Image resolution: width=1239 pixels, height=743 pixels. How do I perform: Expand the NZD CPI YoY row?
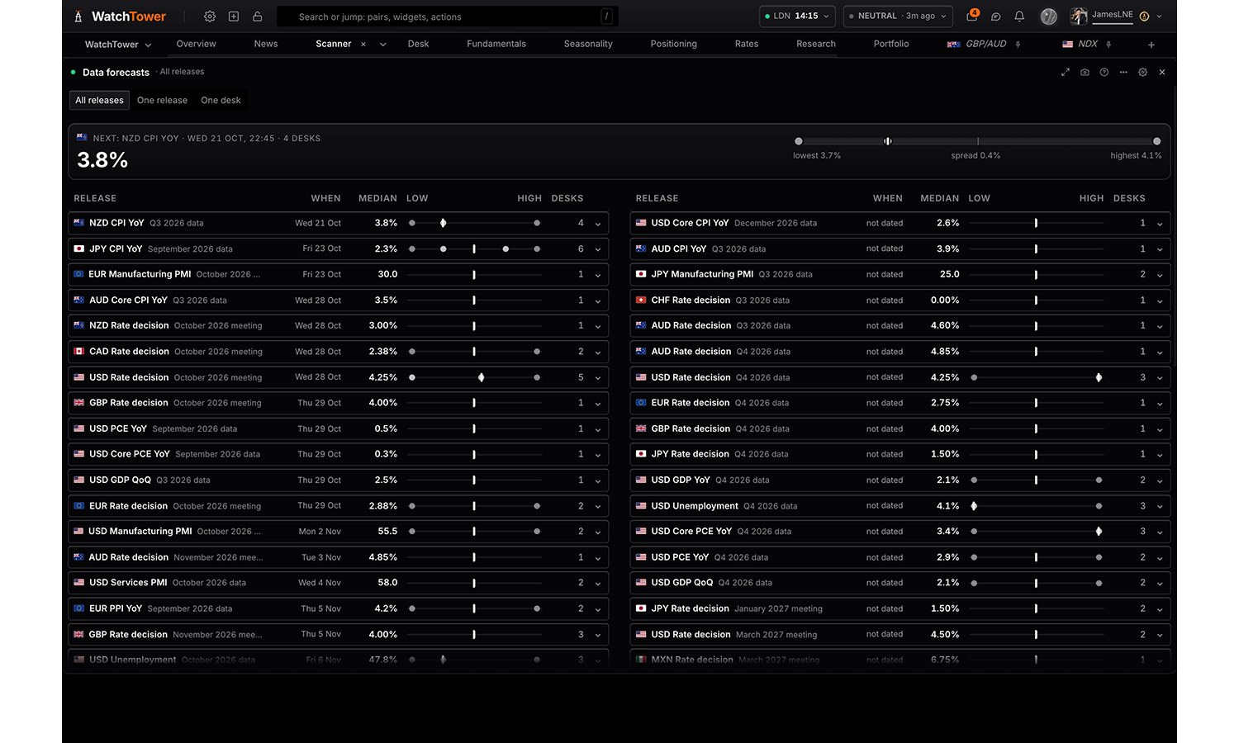pyautogui.click(x=598, y=224)
